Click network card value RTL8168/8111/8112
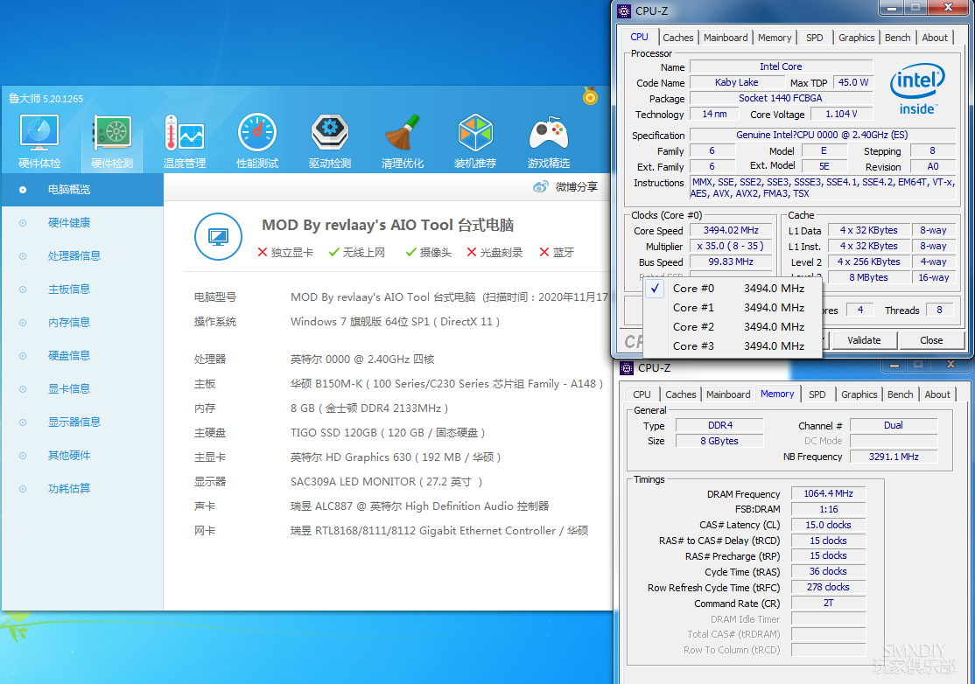The width and height of the screenshot is (975, 684). (439, 531)
